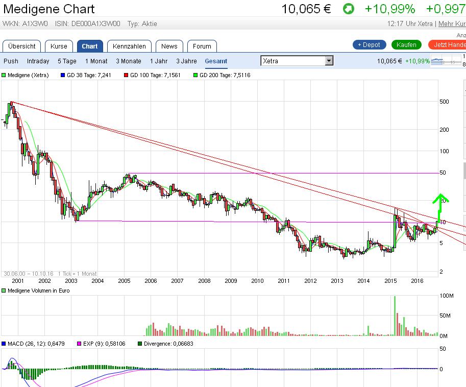Click the GD 200 Tage: 7,5116 label
Screen dimensions: 466x387
[x=225, y=75]
